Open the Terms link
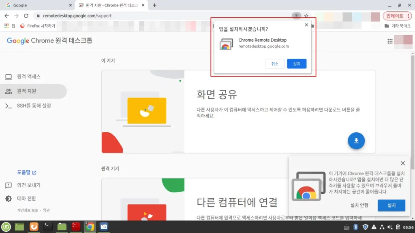Screen dimensions: 415x233 click(x=46, y=210)
